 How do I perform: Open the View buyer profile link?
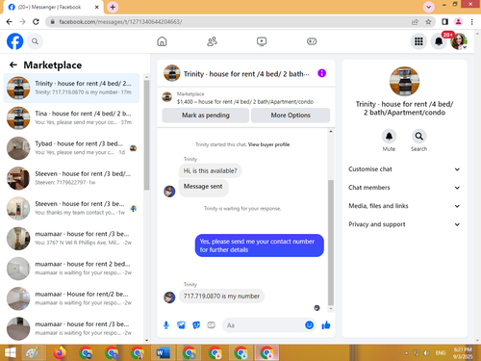(x=268, y=144)
